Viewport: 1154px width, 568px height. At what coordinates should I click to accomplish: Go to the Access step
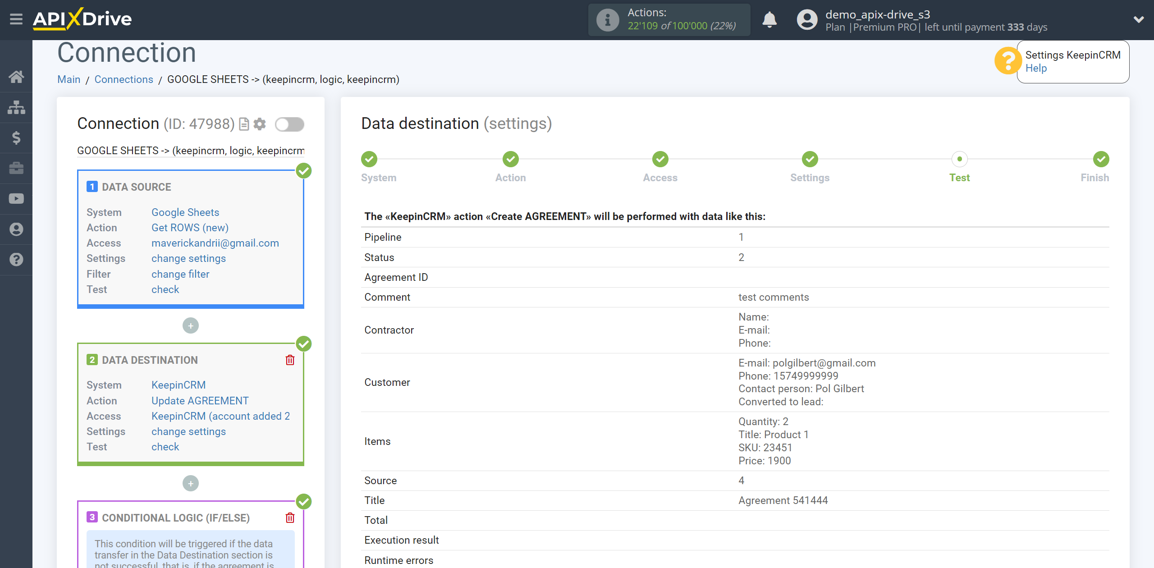[x=660, y=159]
